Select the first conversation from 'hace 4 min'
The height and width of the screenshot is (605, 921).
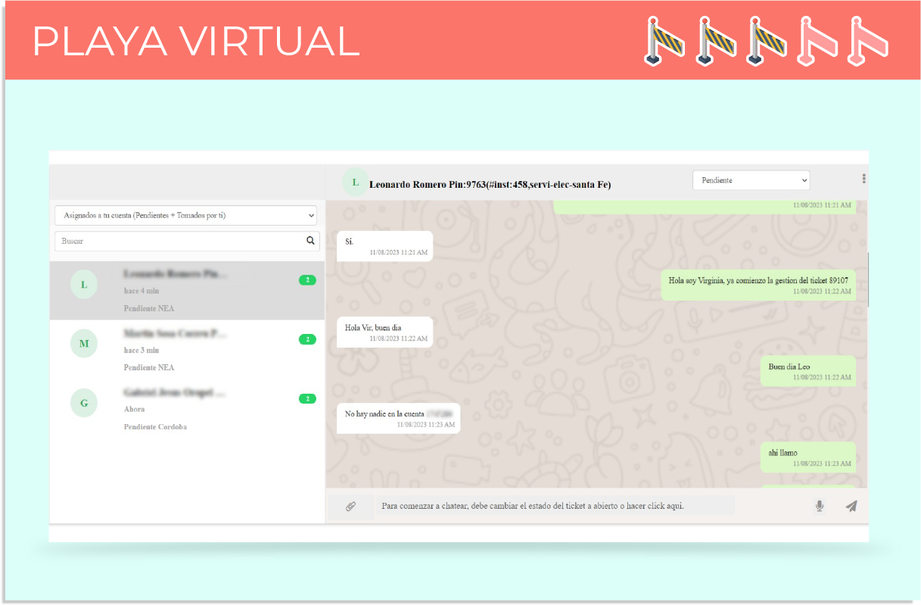tap(187, 291)
